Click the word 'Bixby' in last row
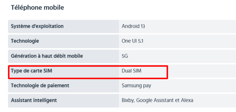The width and height of the screenshot is (236, 112). [x=128, y=100]
